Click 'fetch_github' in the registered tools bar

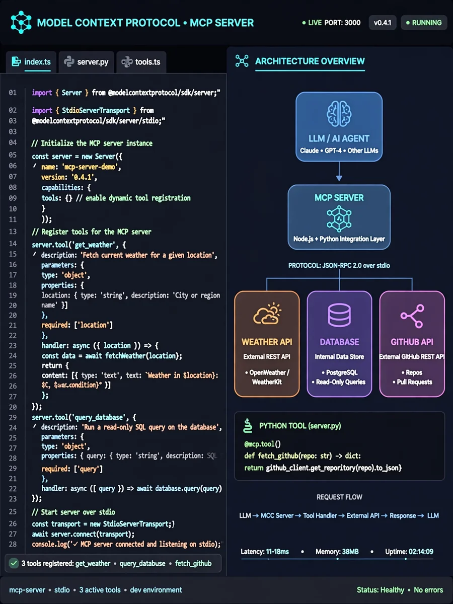(x=193, y=564)
